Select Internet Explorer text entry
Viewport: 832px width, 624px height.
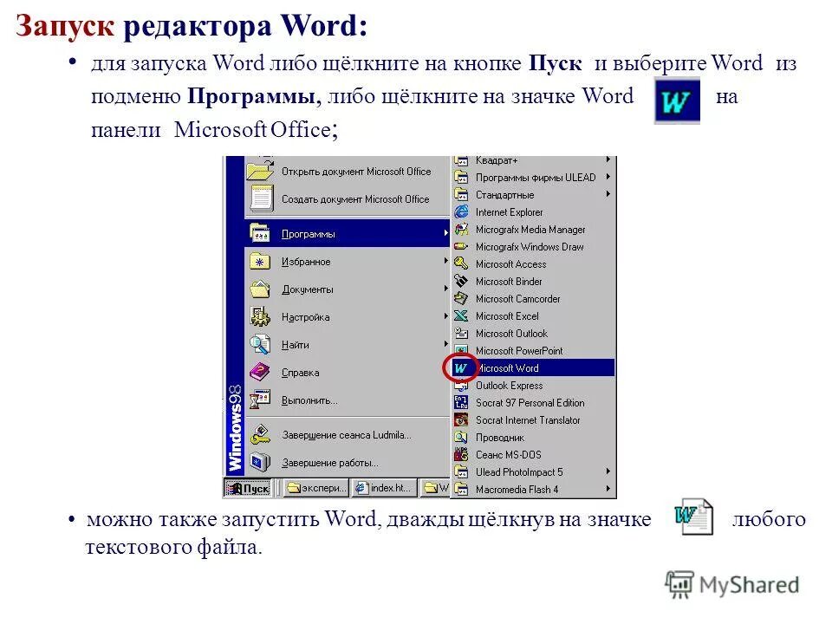pos(509,212)
